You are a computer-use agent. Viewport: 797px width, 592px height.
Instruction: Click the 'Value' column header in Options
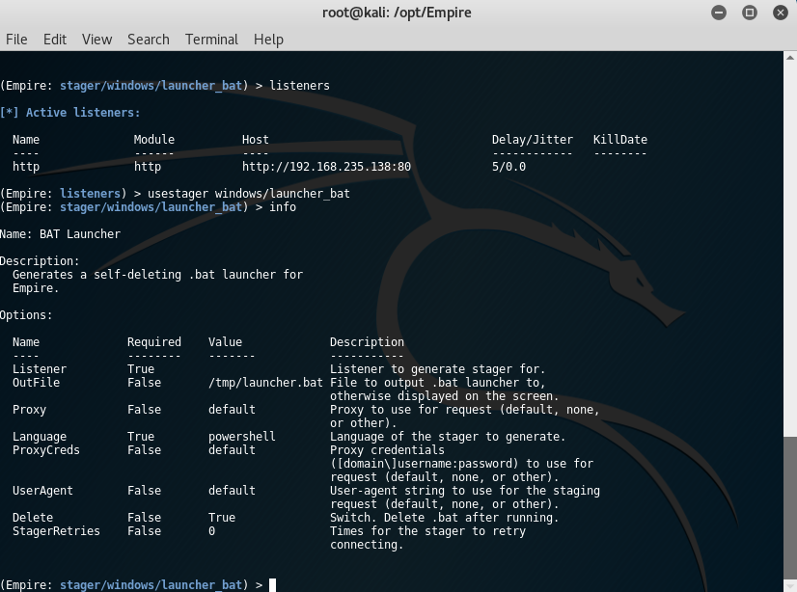(x=225, y=342)
